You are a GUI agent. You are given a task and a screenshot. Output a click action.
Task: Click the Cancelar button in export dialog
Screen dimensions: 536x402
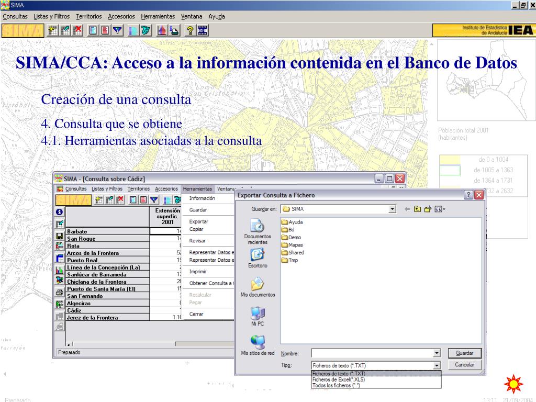point(465,365)
